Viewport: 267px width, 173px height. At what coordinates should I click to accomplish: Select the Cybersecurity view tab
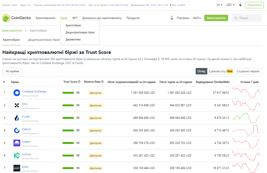coord(221,71)
